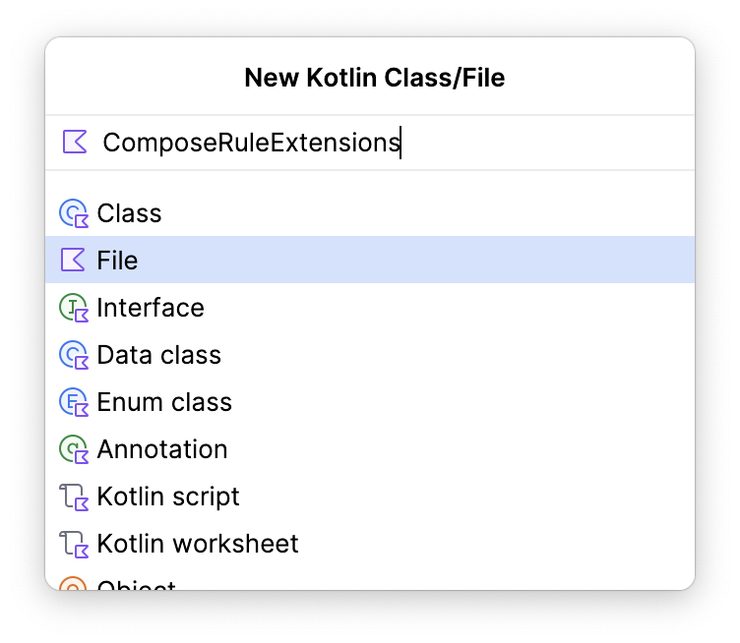Click the Annotation type icon
This screenshot has width=740, height=643.
point(74,449)
